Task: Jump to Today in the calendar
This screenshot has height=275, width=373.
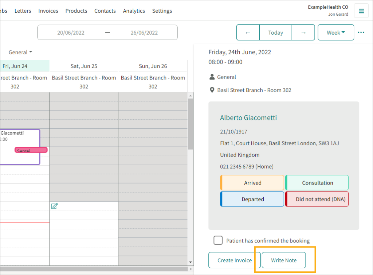Action: coord(276,32)
